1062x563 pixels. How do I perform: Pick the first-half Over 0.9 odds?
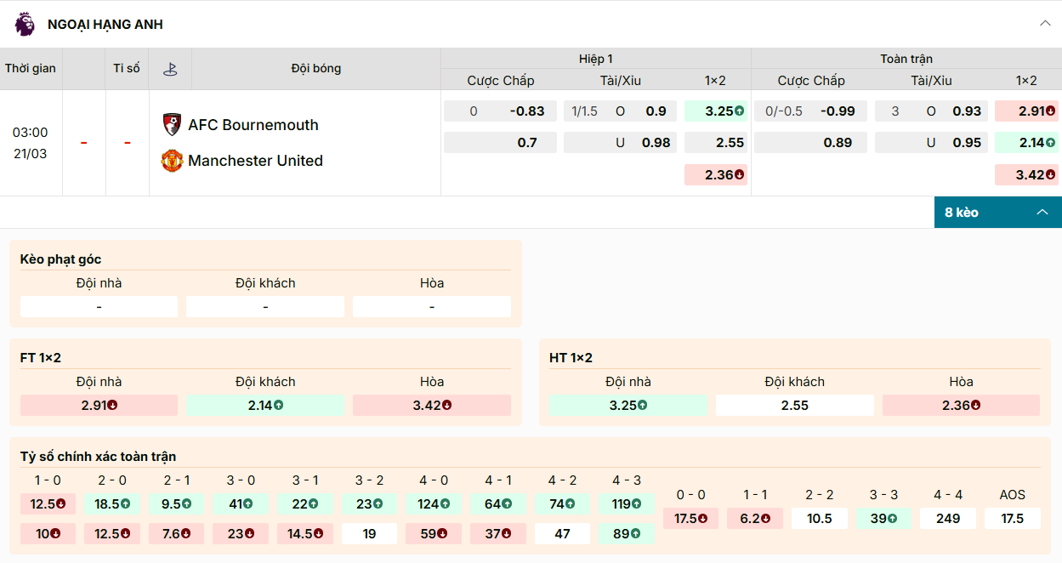tap(656, 111)
